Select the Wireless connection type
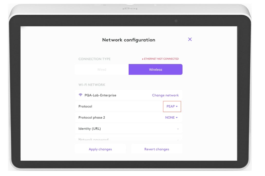 156,70
